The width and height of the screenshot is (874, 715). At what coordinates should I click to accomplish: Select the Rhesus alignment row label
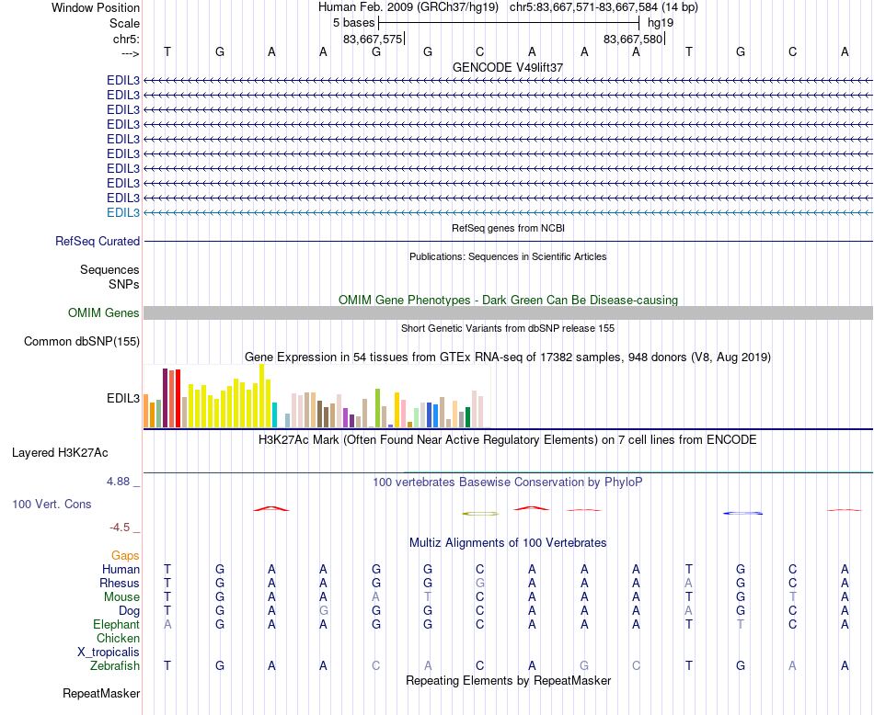(x=120, y=583)
